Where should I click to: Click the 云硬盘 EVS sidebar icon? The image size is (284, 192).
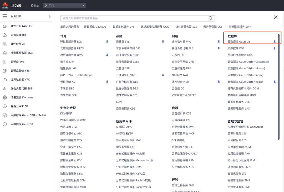tap(5, 62)
